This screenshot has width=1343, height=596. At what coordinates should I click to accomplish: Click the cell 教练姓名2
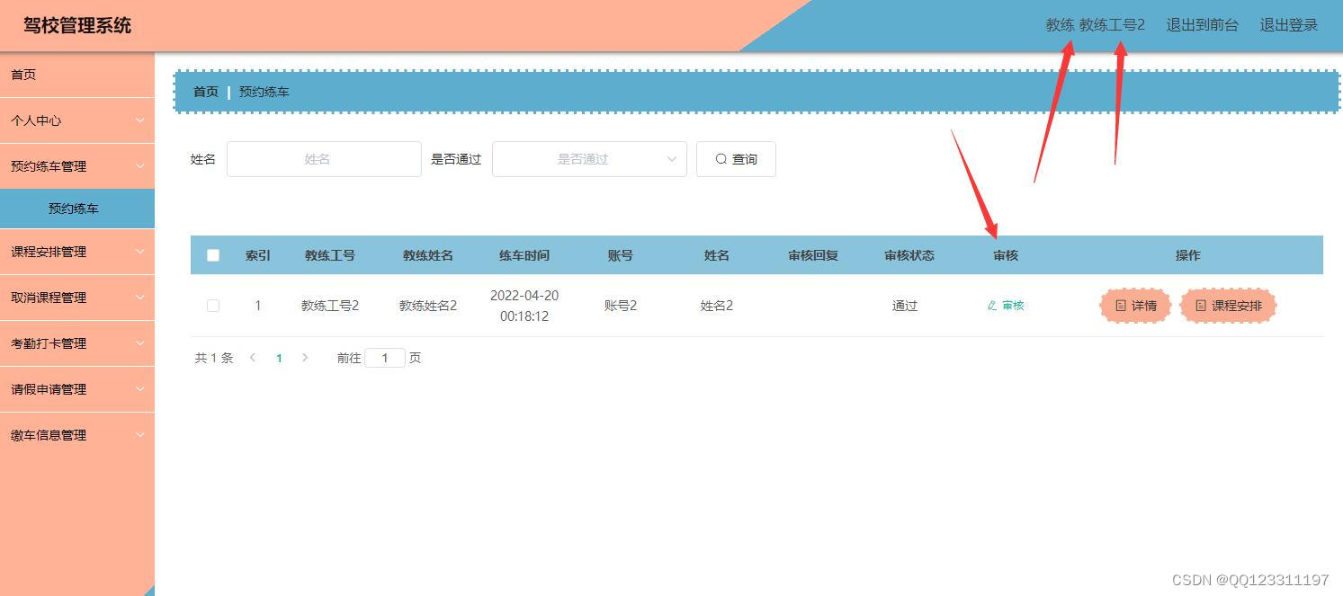pos(428,306)
